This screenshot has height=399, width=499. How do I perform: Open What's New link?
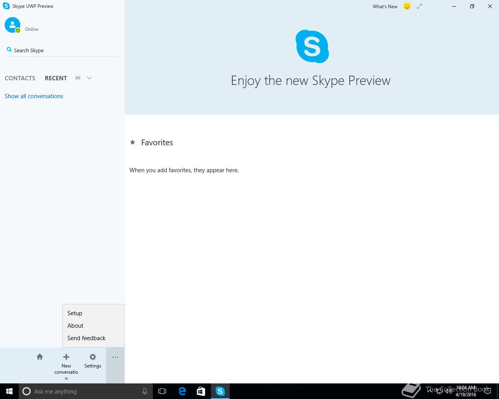coord(385,6)
